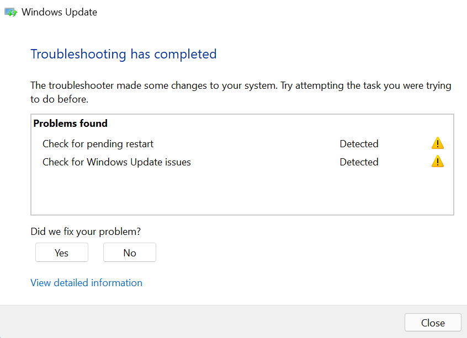Click the 'Problems found' list header

point(71,124)
